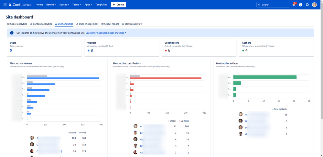Click the info icon in banner

point(12,33)
